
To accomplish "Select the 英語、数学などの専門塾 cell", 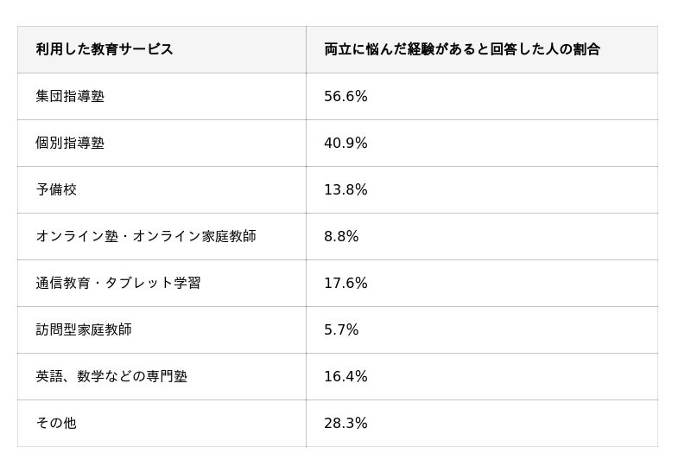I will coord(111,376).
